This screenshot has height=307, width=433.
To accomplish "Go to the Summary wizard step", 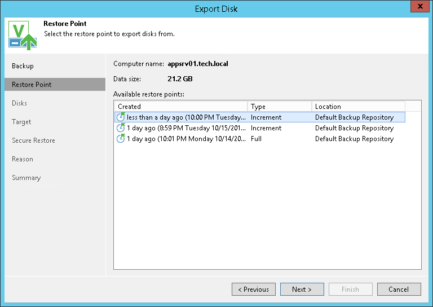I will tap(26, 178).
